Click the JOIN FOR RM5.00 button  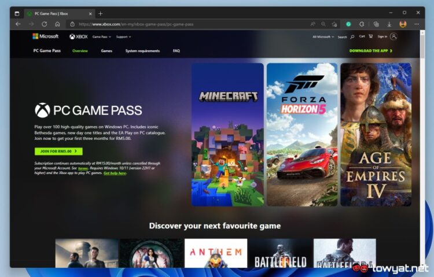(58, 152)
